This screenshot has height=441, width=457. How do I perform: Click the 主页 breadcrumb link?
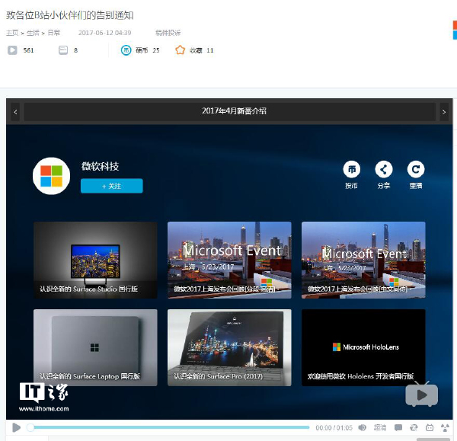tap(12, 33)
